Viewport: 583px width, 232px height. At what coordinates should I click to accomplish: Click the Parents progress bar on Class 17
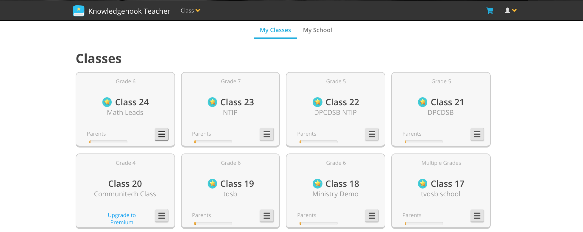click(424, 223)
